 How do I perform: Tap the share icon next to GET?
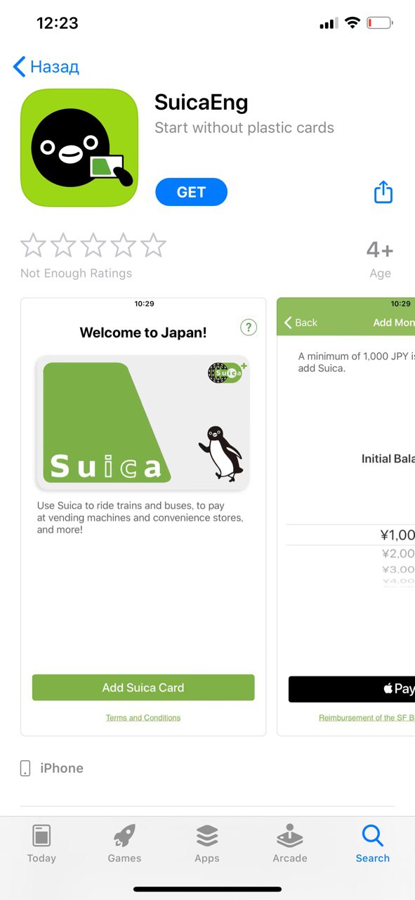pyautogui.click(x=383, y=192)
